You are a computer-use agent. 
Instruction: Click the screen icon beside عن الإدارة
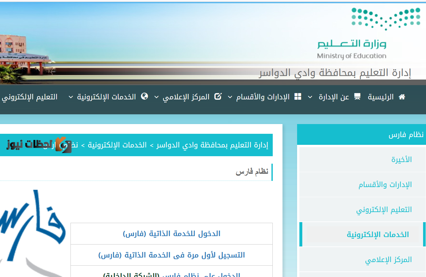(357, 96)
